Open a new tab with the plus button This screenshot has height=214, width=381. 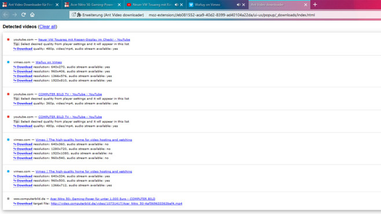click(315, 5)
